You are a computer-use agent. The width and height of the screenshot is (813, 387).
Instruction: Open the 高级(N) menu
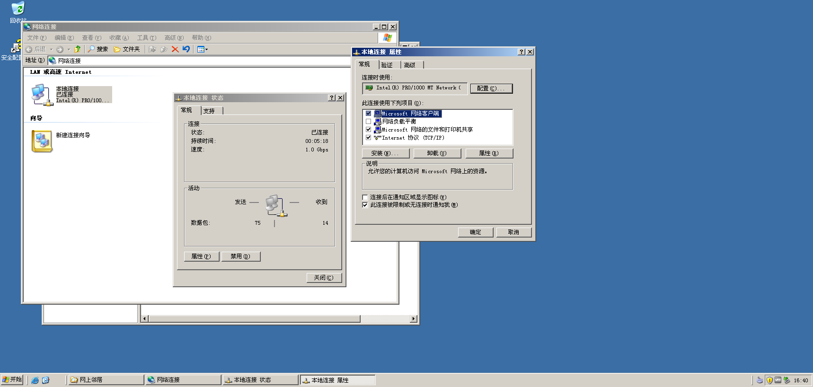174,38
